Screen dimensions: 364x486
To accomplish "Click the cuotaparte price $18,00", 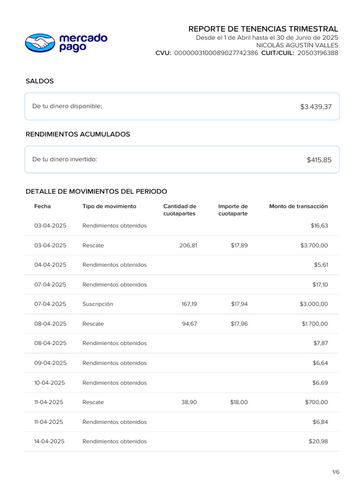I will click(x=239, y=402).
